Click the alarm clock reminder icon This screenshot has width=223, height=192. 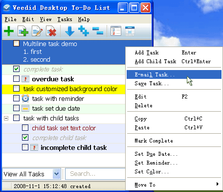click(25, 98)
